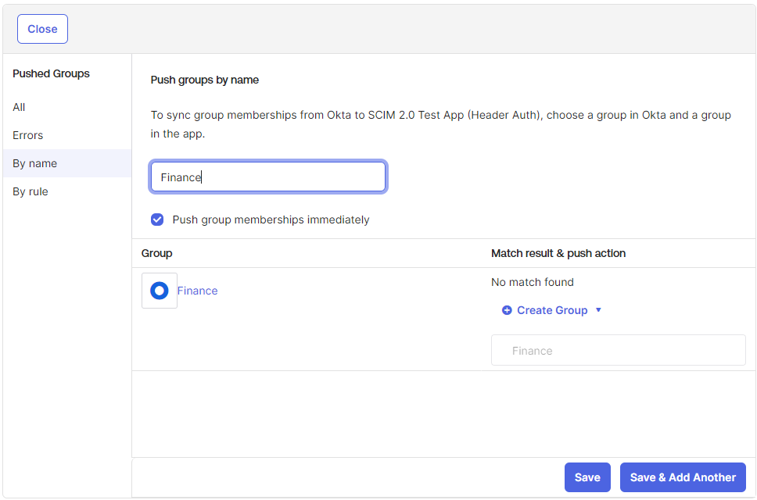The height and width of the screenshot is (500, 757).
Task: Click the plus icon beside Create Group
Action: (507, 310)
